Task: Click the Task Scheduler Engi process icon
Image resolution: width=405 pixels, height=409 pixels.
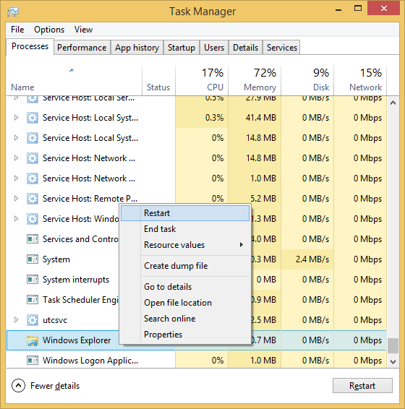Action: (x=33, y=300)
